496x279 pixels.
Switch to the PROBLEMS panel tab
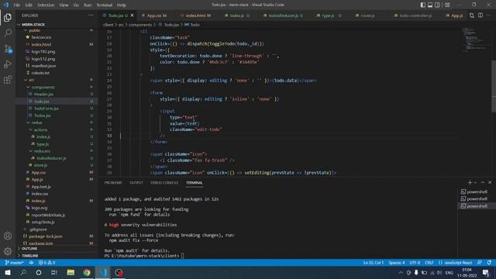pos(113,183)
